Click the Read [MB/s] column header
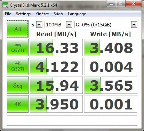Screen dimensions: 144x131 pyautogui.click(x=56, y=34)
